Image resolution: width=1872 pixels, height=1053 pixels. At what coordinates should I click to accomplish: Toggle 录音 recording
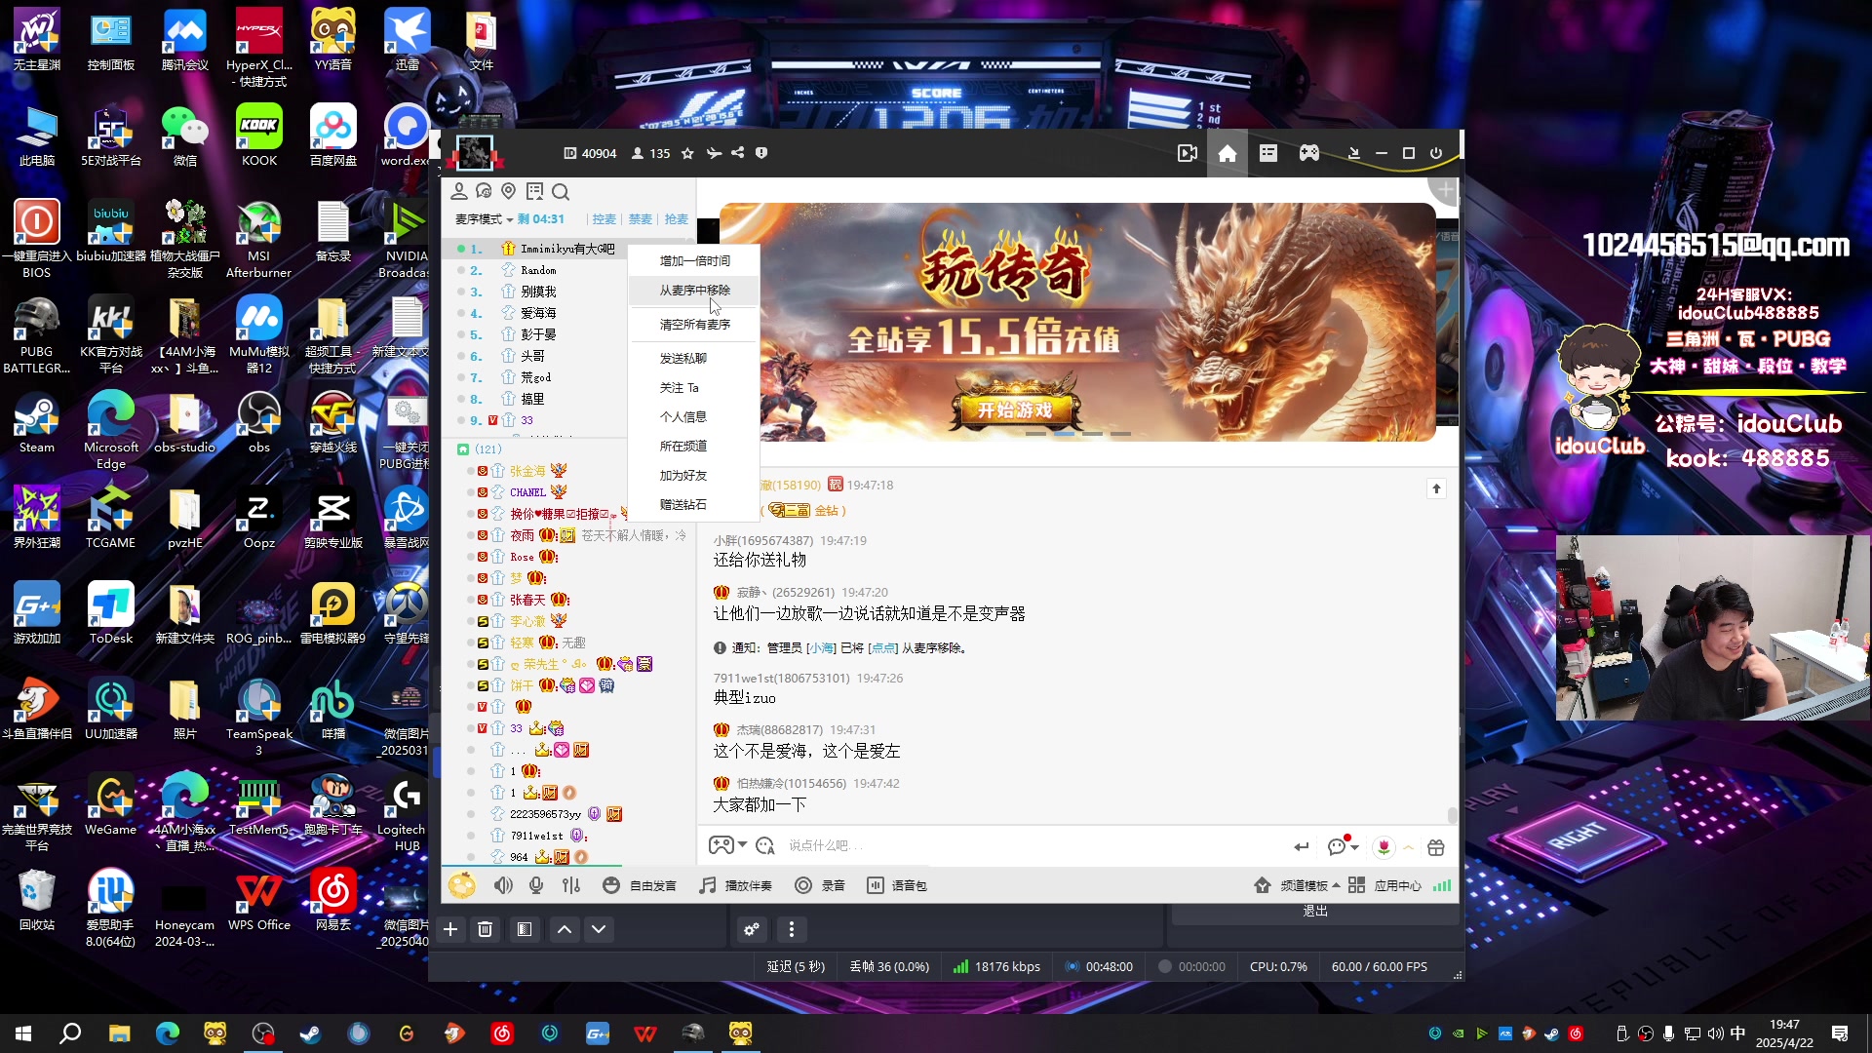(820, 885)
